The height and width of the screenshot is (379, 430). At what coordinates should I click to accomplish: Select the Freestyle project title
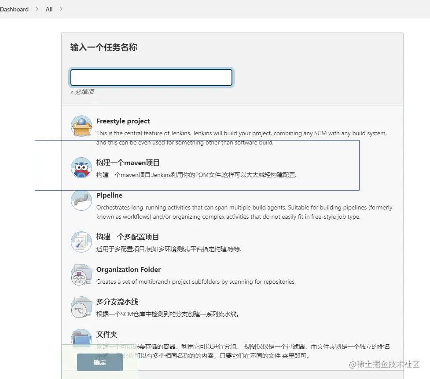click(123, 121)
